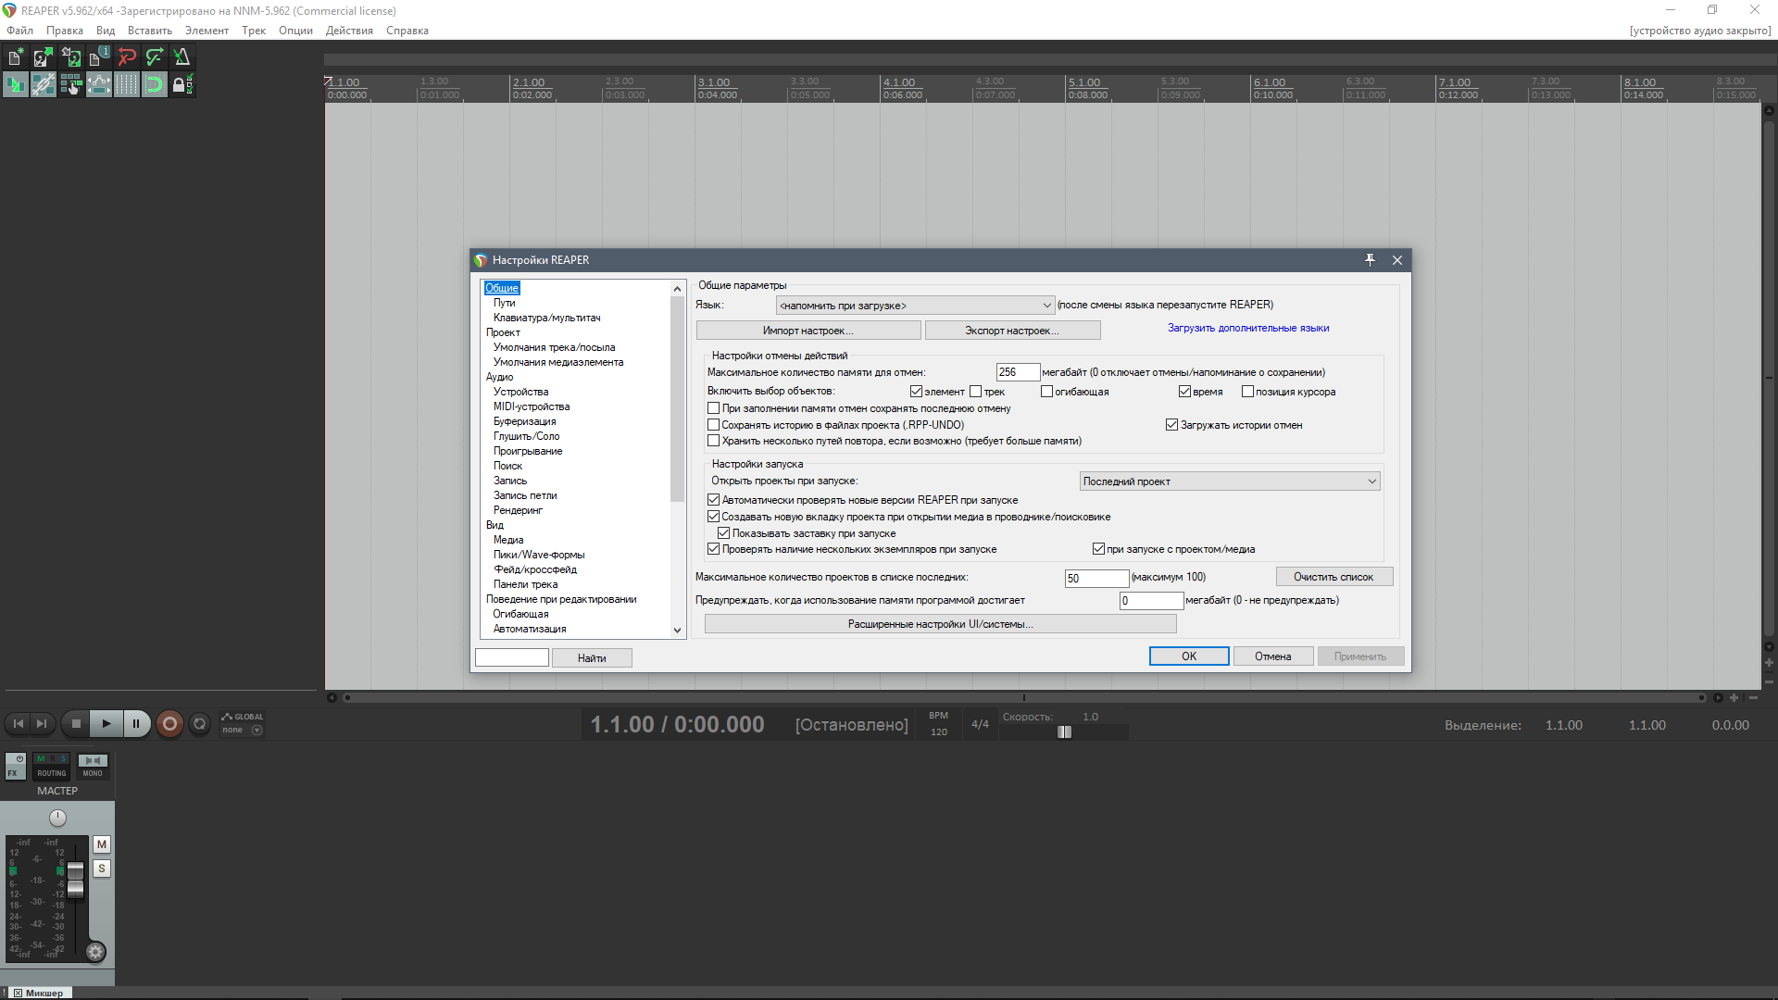Click the green Redo arrow icon
This screenshot has height=1000, width=1778.
(155, 57)
